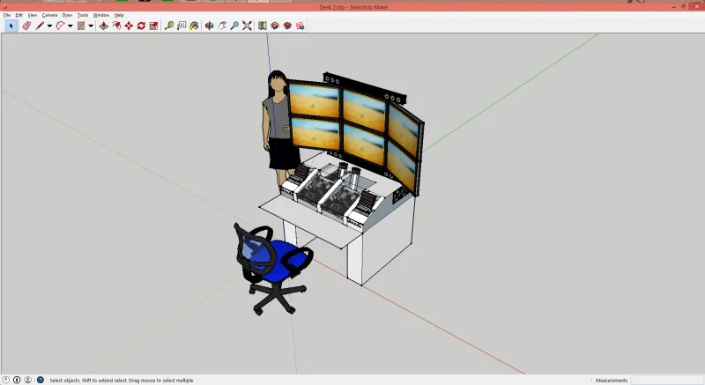
Task: Click the sign-in person status icon
Action: pyautogui.click(x=28, y=380)
